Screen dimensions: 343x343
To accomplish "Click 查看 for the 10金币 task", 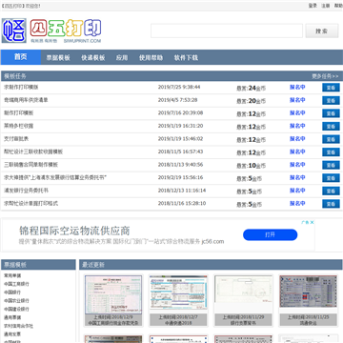I will 331,165.
